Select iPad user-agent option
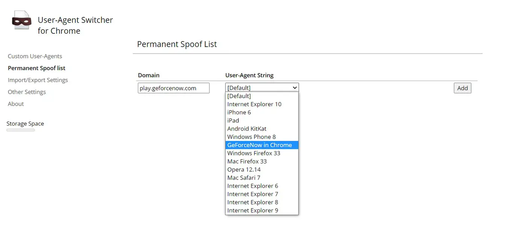 coord(262,120)
